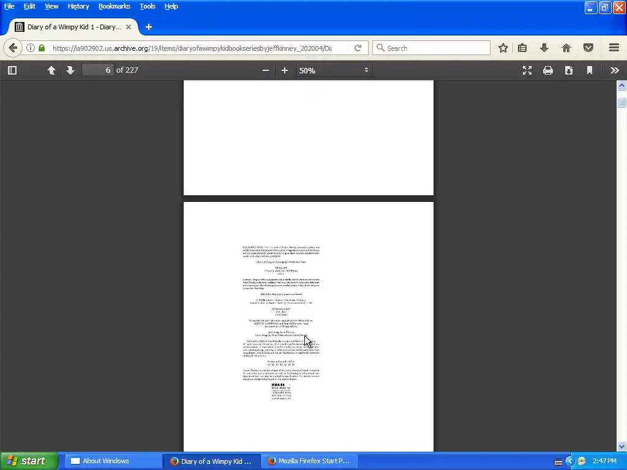Open the Edit menu
Screen dimensions: 627x470
coord(29,6)
